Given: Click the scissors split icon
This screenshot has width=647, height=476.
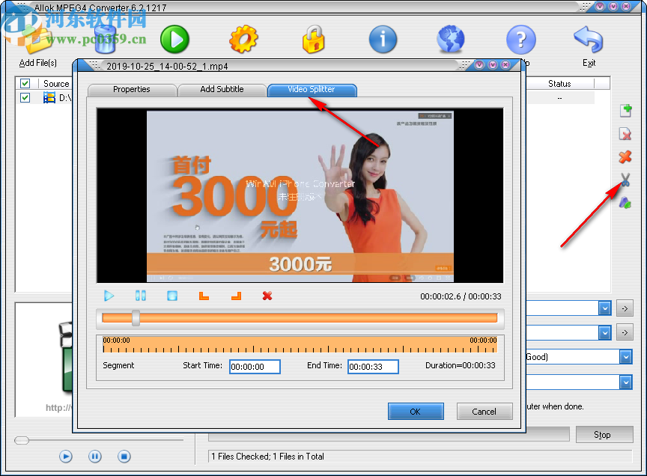Looking at the screenshot, I should click(x=625, y=180).
